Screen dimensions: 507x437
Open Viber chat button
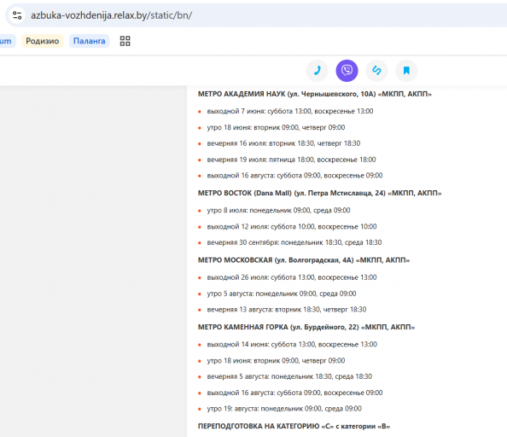(347, 71)
